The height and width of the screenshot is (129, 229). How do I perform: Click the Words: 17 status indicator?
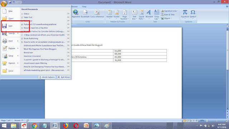coord(19,120)
